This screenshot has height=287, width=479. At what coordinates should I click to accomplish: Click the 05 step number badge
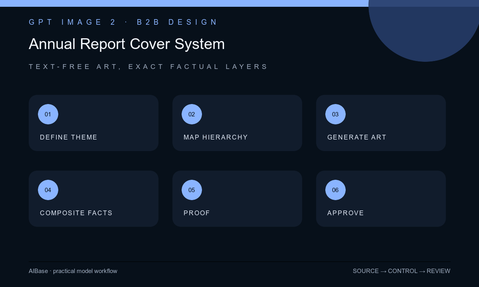coord(192,190)
